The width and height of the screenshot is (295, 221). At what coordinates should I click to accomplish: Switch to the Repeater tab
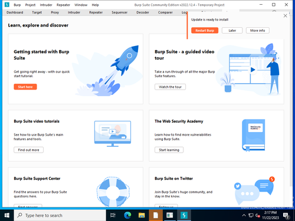point(96,12)
